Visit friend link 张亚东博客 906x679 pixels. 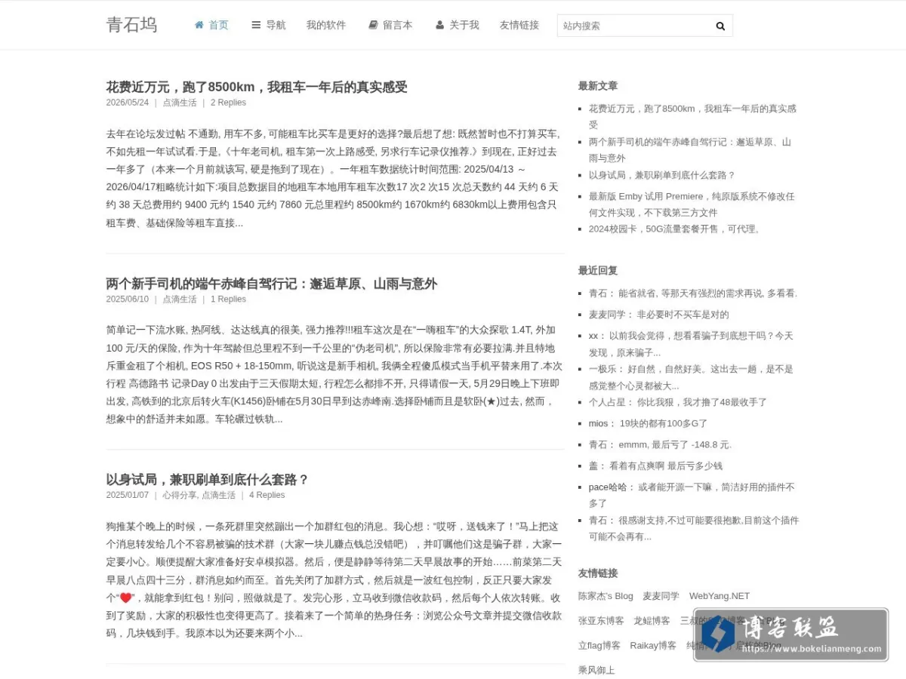coord(601,621)
